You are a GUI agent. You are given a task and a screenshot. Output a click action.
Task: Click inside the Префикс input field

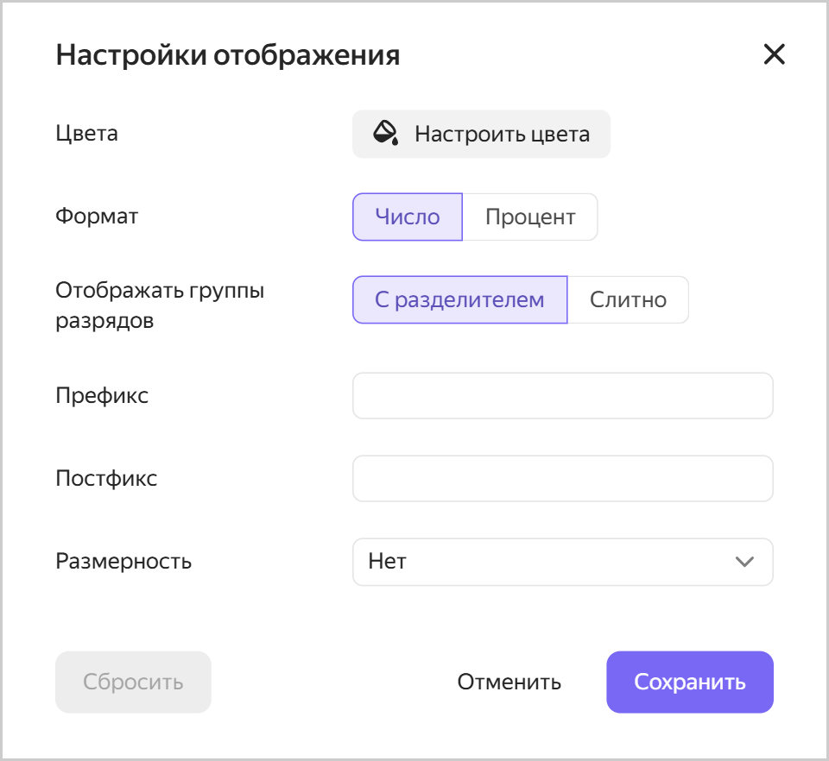pyautogui.click(x=561, y=395)
